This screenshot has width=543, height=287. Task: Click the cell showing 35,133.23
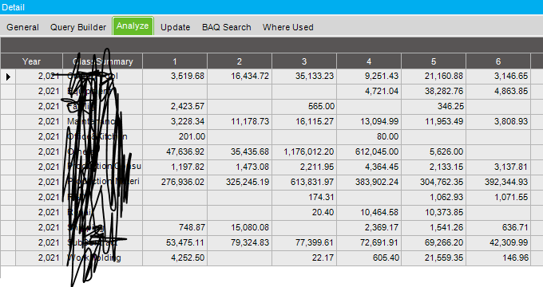304,76
